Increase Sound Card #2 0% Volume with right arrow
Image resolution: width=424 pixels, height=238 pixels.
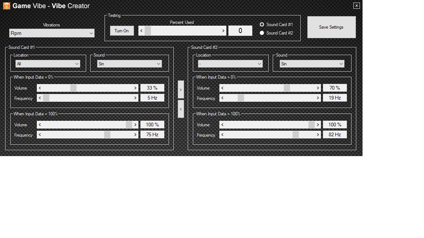click(x=318, y=88)
